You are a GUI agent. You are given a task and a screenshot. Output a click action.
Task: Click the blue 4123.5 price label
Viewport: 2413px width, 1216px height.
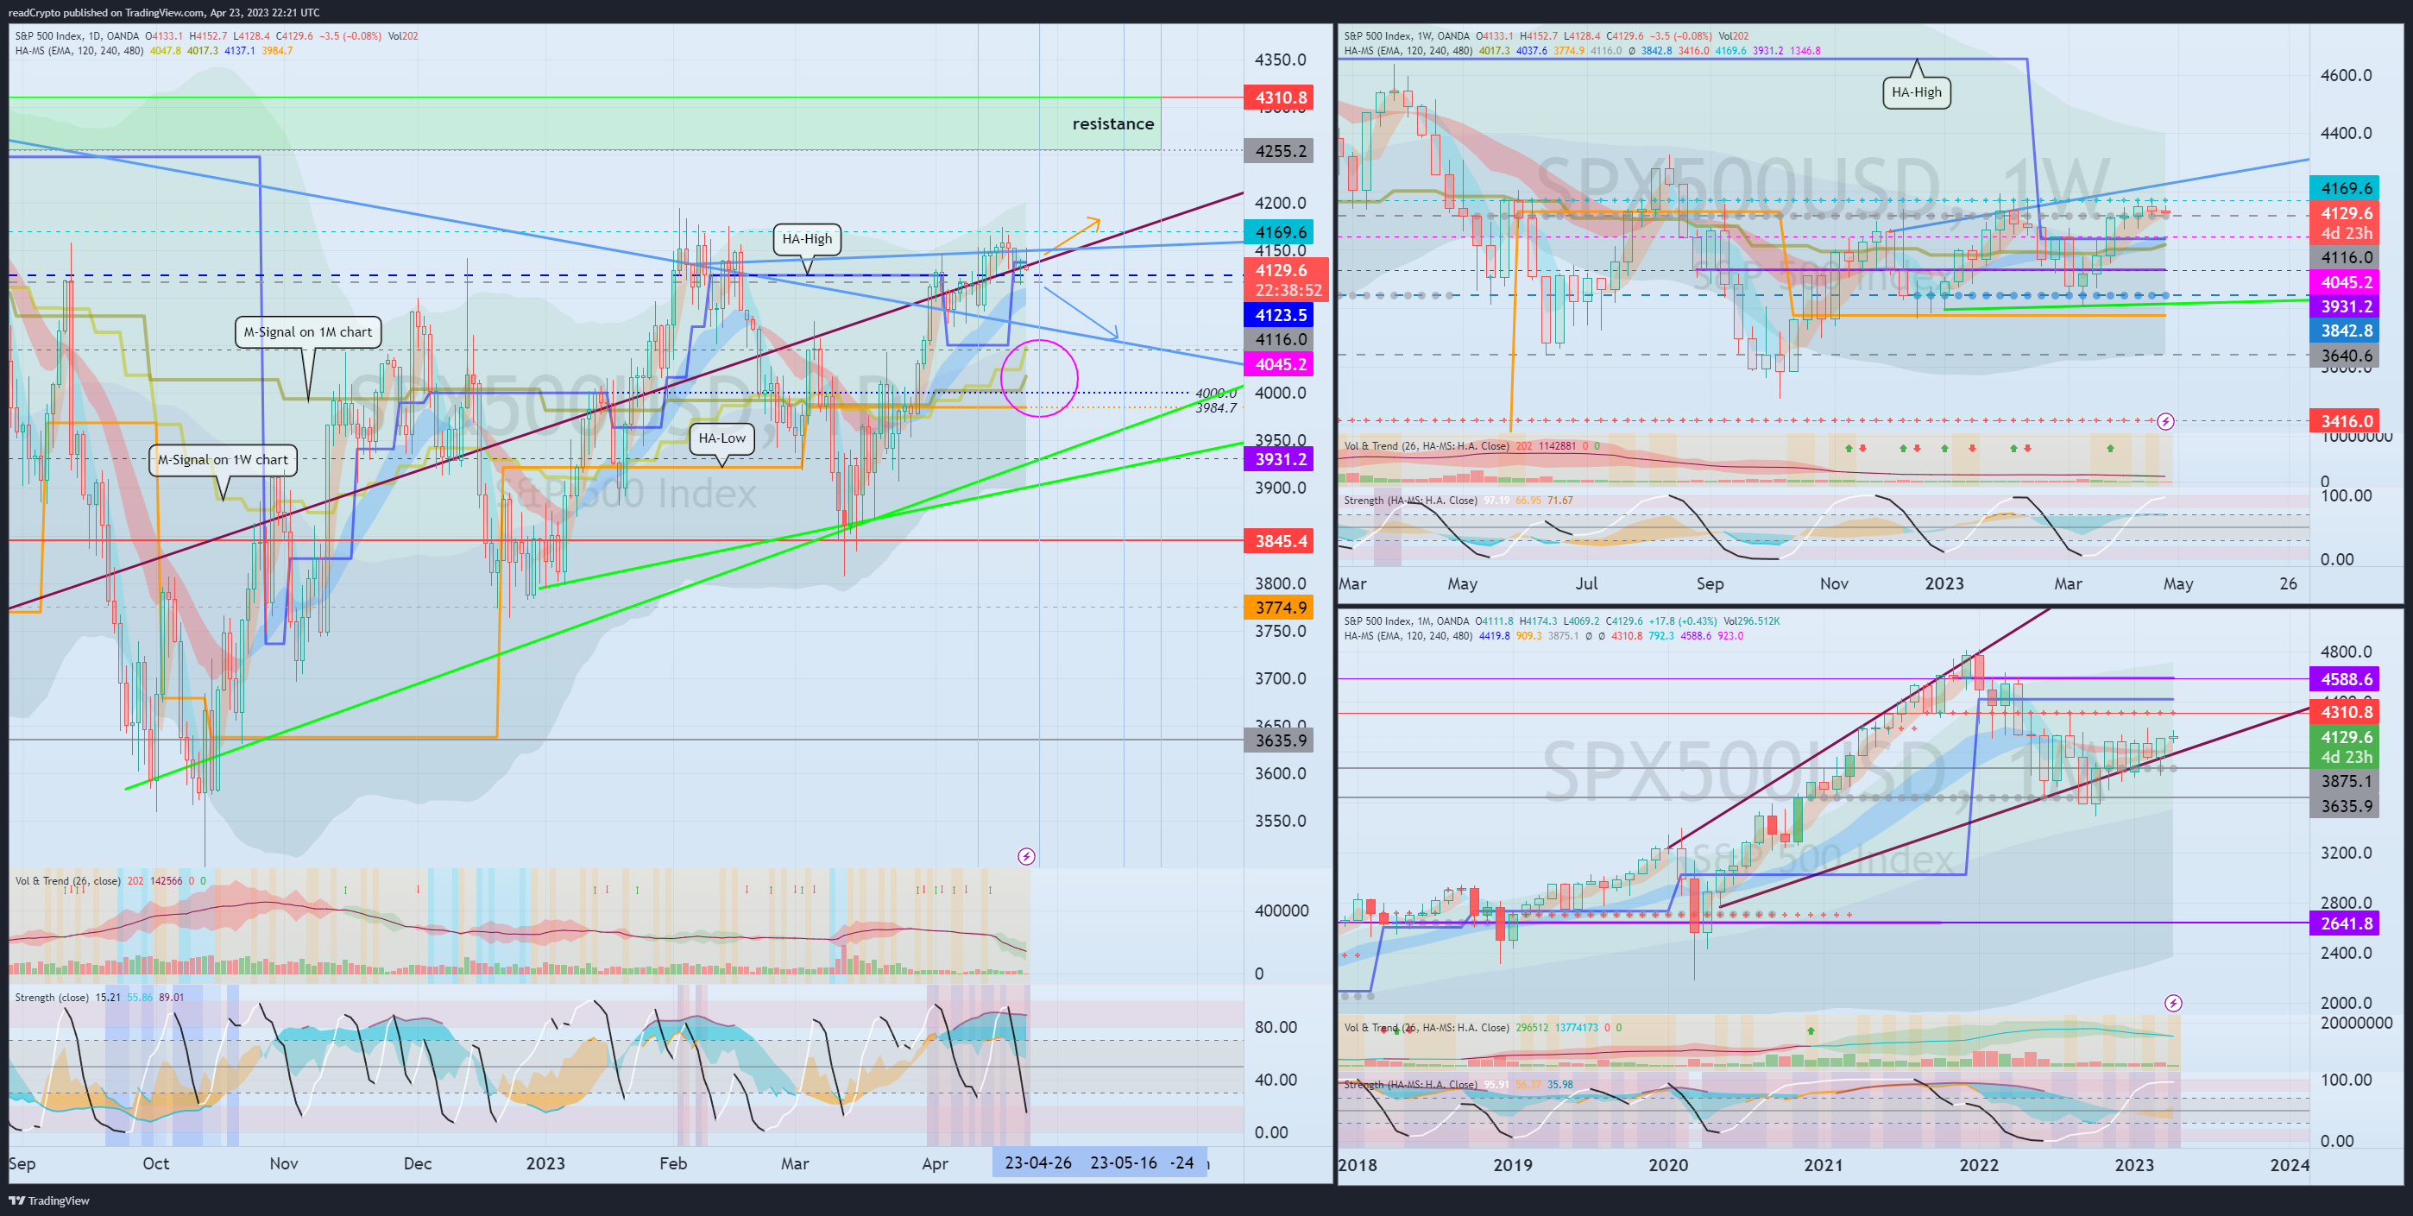coord(1280,316)
